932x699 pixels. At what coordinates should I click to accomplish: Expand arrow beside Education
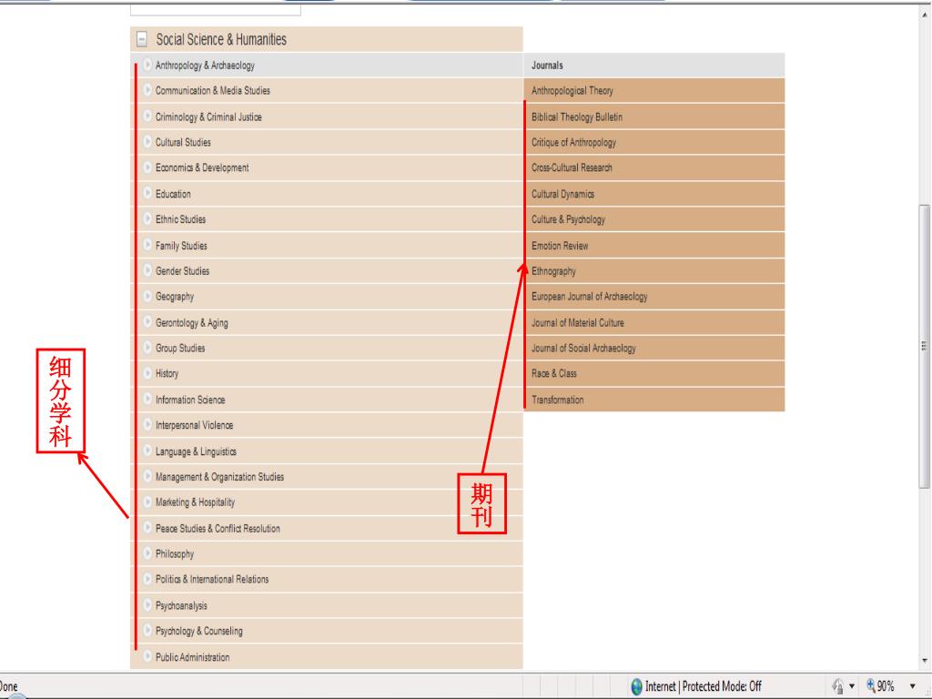(x=147, y=193)
